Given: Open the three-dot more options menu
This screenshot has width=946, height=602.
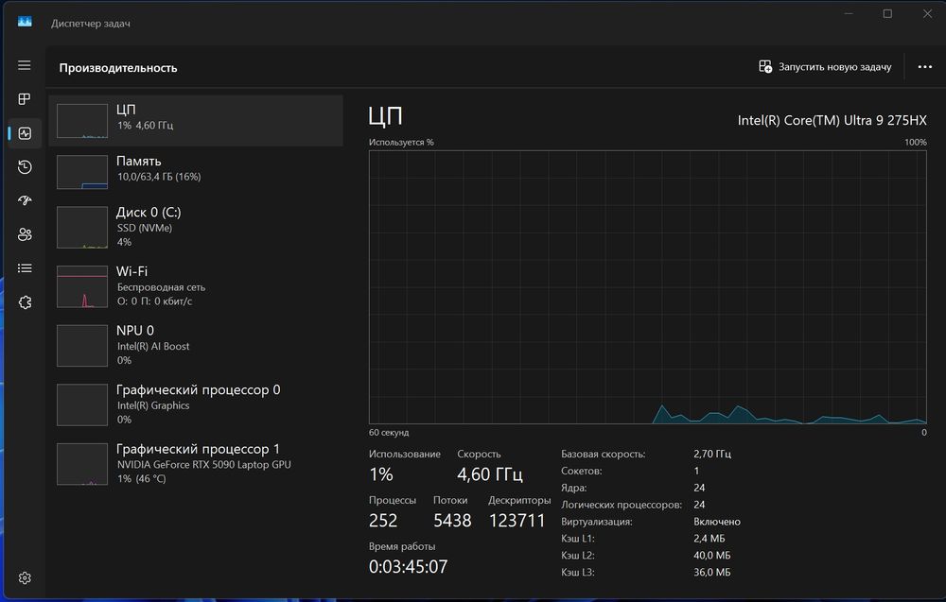Looking at the screenshot, I should tap(925, 67).
